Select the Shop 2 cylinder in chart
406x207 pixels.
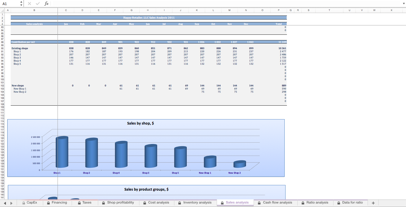pos(91,152)
